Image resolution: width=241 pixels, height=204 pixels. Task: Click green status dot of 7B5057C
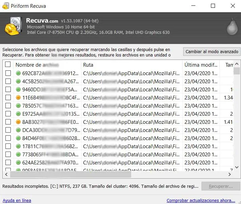[x=18, y=106]
